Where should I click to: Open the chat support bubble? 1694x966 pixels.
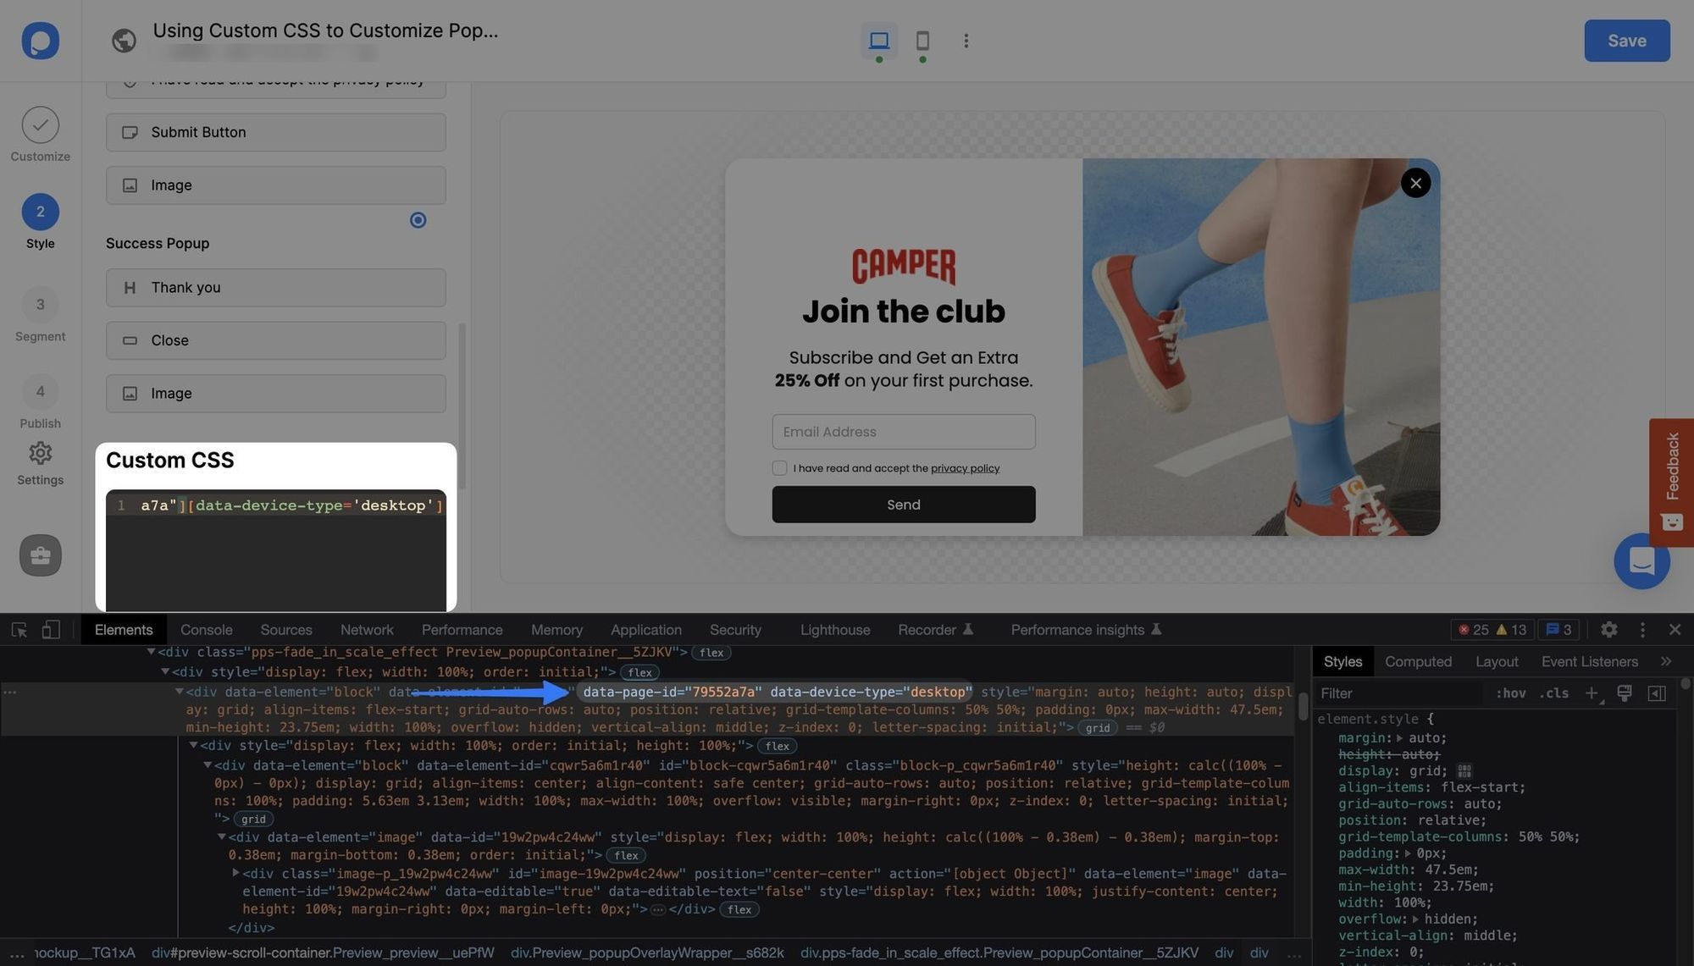pos(1641,560)
